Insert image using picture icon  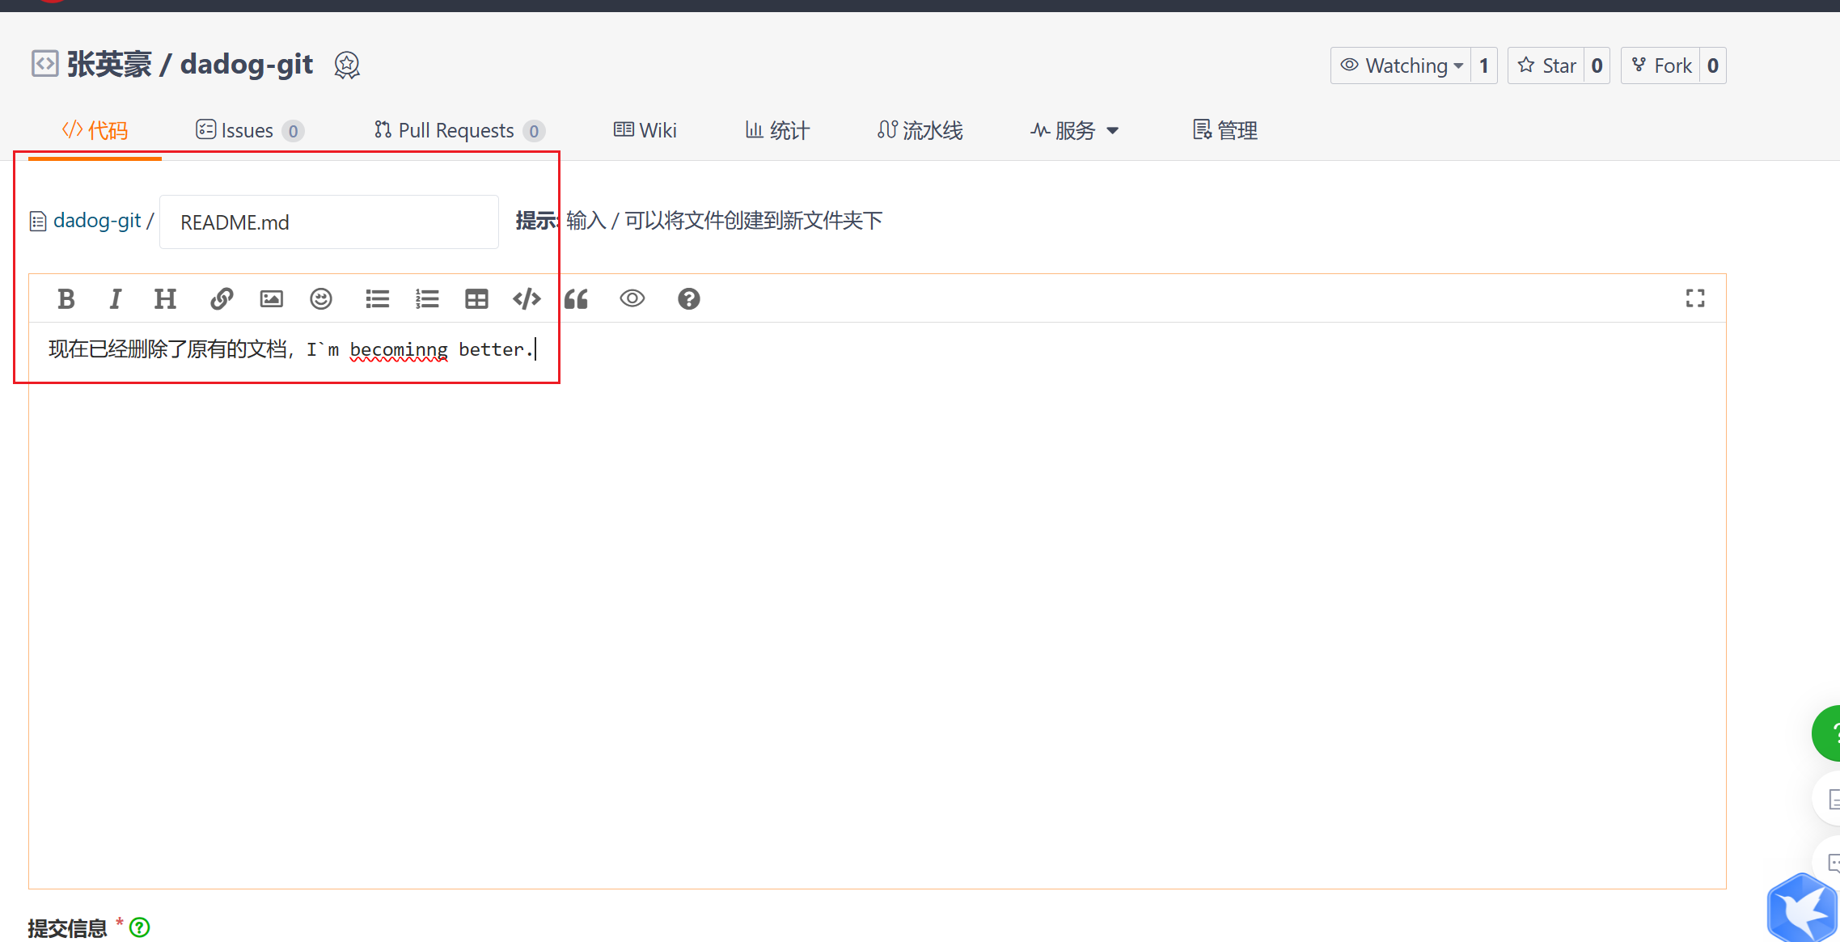(x=271, y=299)
